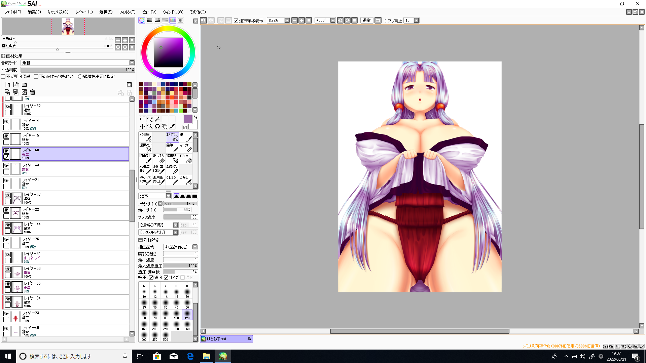
Task: Hide layer レイヤー14 with eye icon
Action: pos(6,121)
